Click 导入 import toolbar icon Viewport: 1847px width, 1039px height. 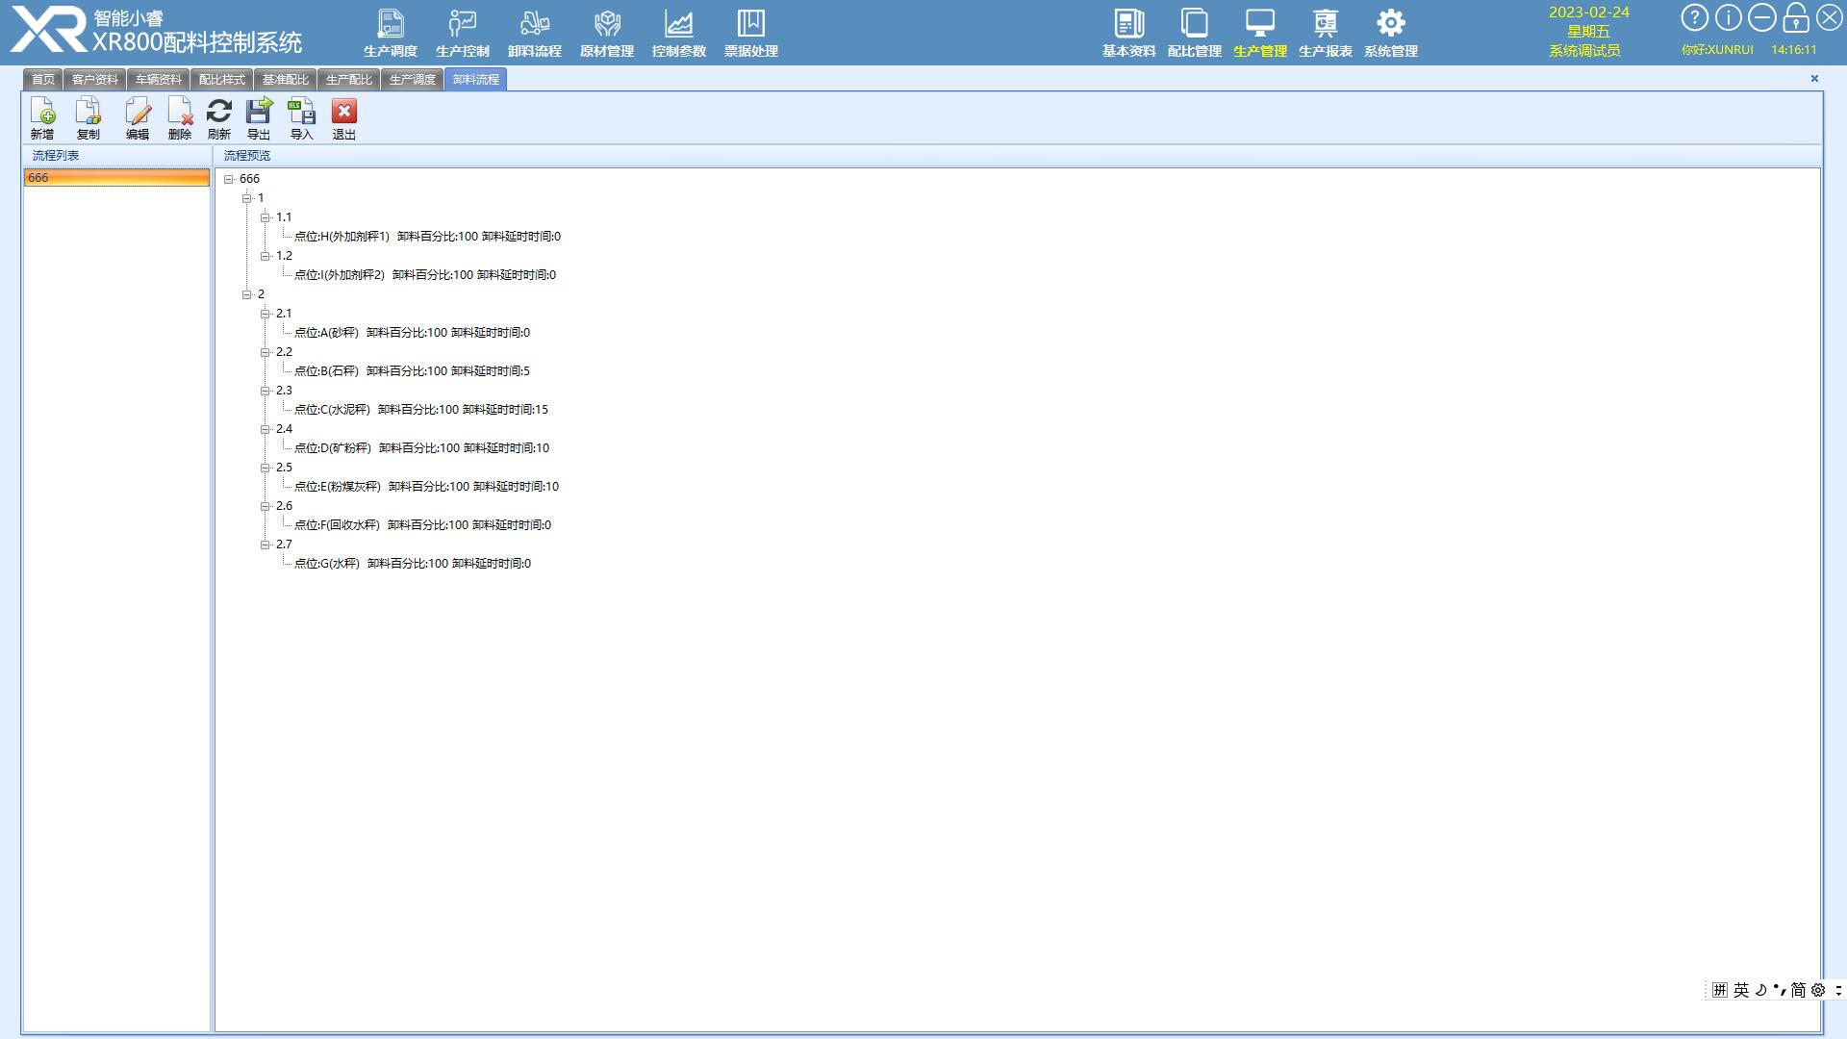pyautogui.click(x=302, y=119)
